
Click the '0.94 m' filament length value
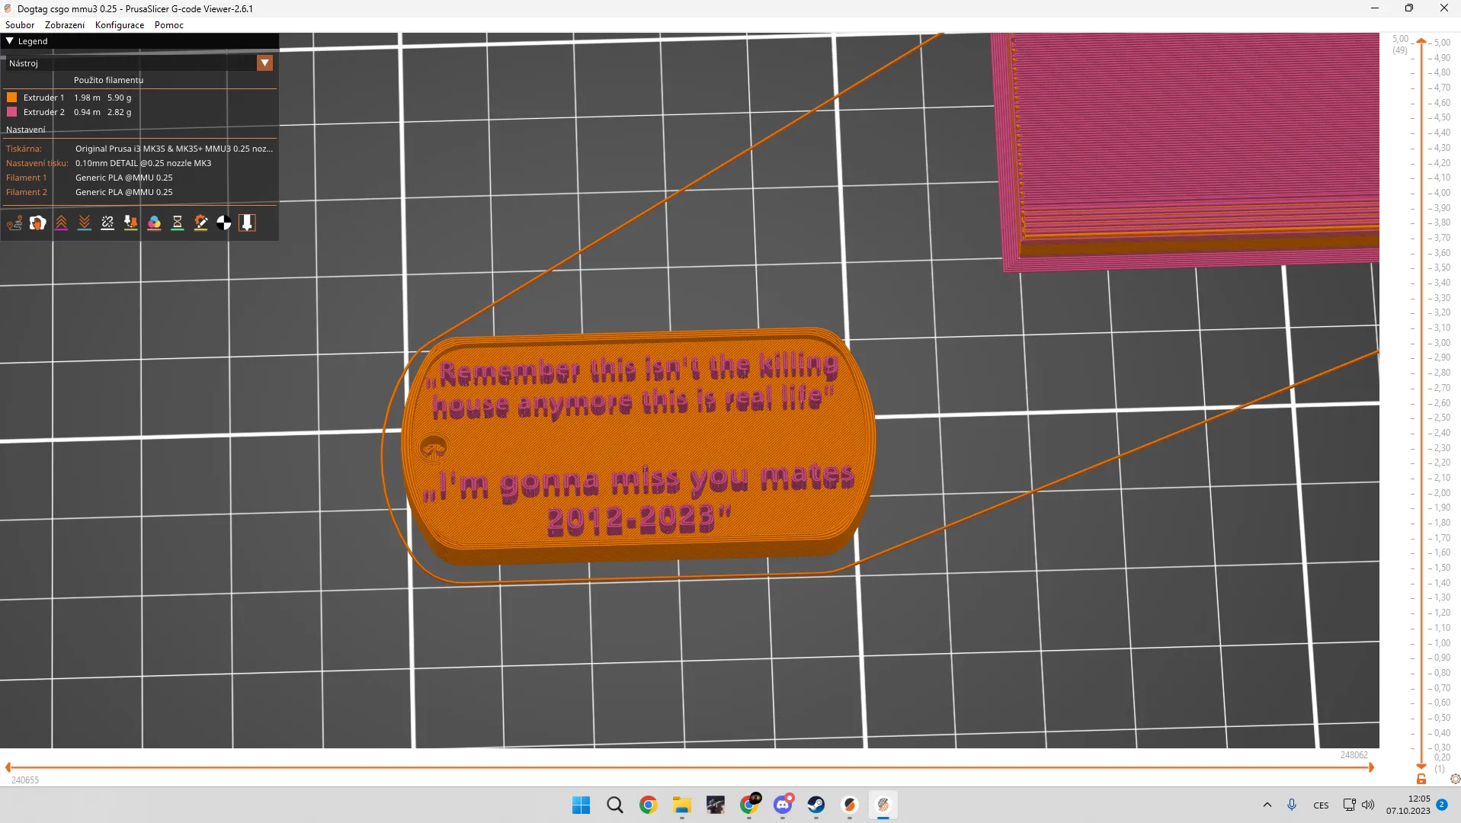87,112
